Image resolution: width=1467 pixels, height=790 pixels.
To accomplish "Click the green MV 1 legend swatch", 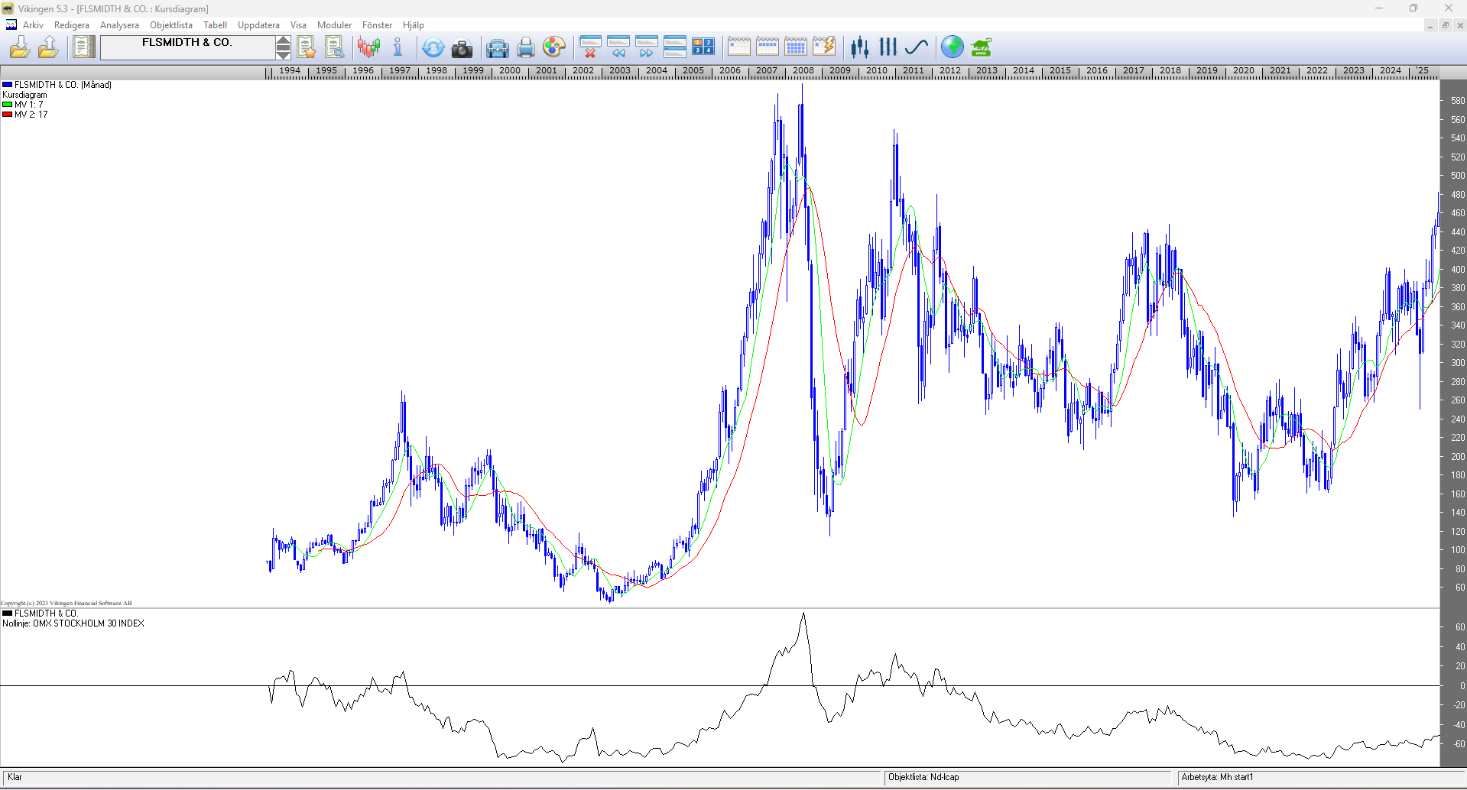I will 7,105.
